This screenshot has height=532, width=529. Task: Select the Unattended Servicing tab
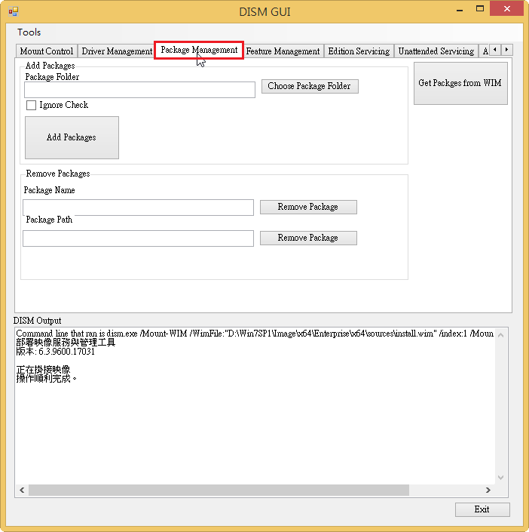[436, 51]
